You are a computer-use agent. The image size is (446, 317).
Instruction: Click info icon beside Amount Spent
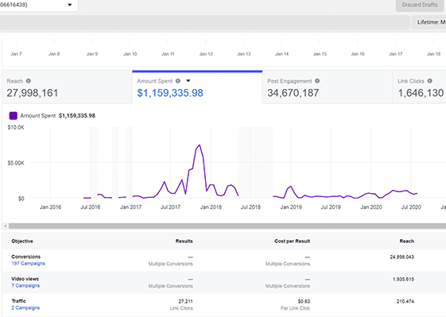pos(178,81)
